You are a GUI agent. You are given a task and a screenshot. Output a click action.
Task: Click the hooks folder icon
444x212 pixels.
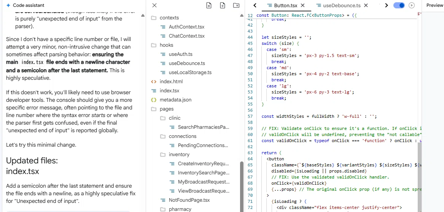(154, 45)
